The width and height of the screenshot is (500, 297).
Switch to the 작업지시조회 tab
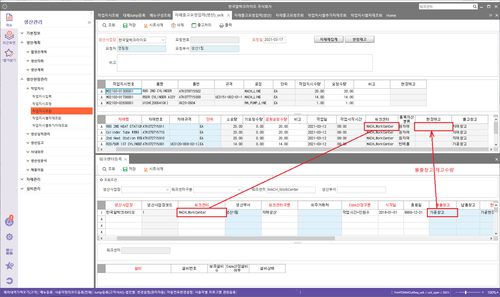pos(108,16)
